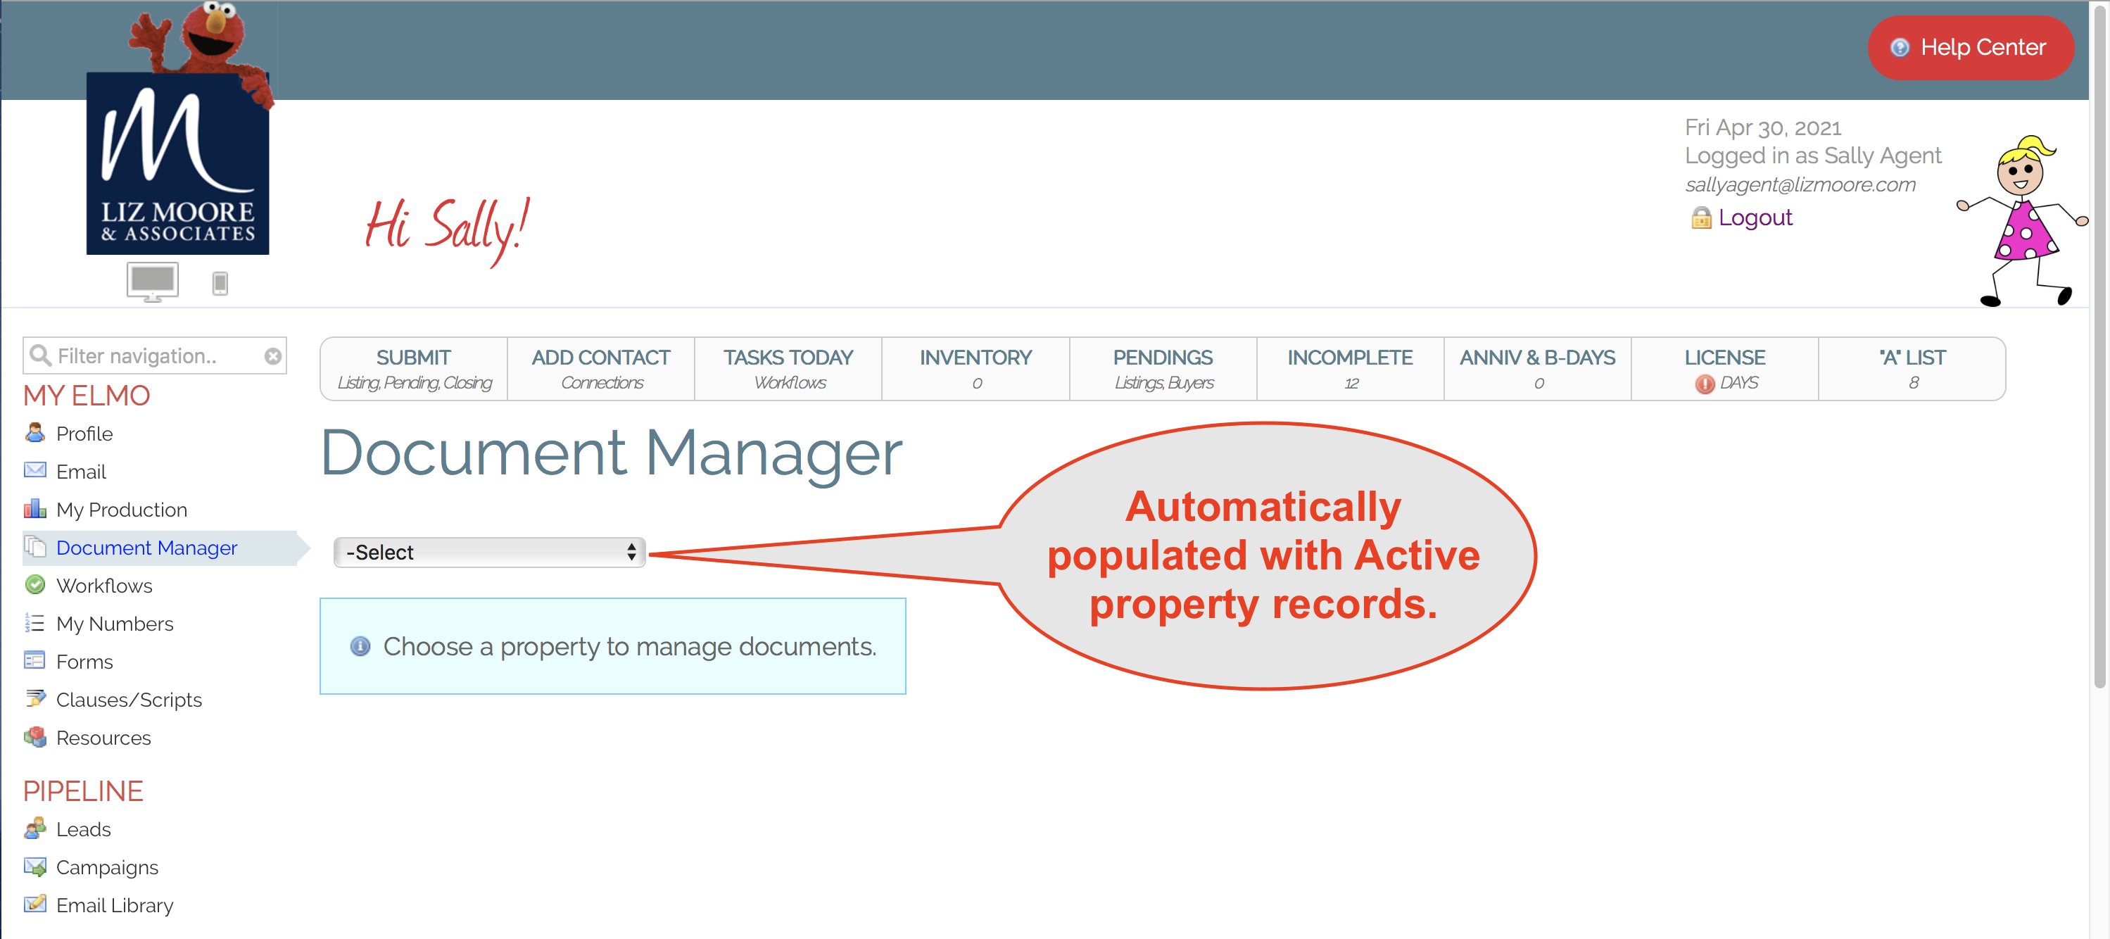Screen dimensions: 2110x939
Task: Click the desktop monitor view icon
Action: 152,282
